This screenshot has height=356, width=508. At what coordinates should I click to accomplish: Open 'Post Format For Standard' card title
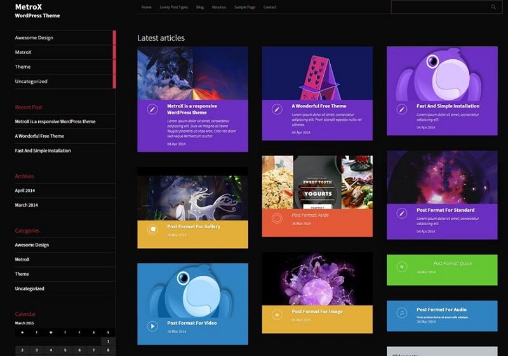[x=446, y=210]
